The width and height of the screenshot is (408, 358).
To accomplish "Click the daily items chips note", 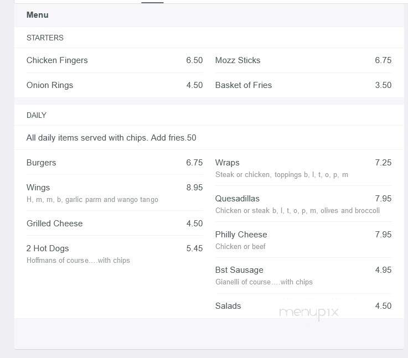I will point(111,138).
